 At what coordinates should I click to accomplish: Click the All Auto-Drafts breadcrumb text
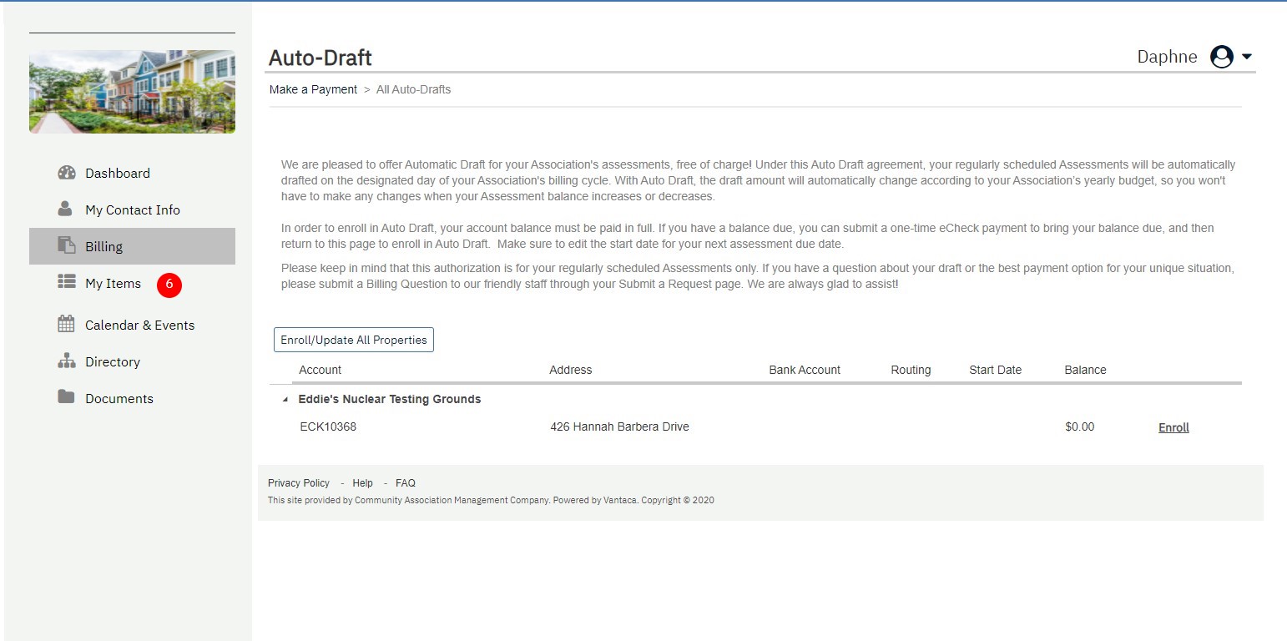coord(413,89)
